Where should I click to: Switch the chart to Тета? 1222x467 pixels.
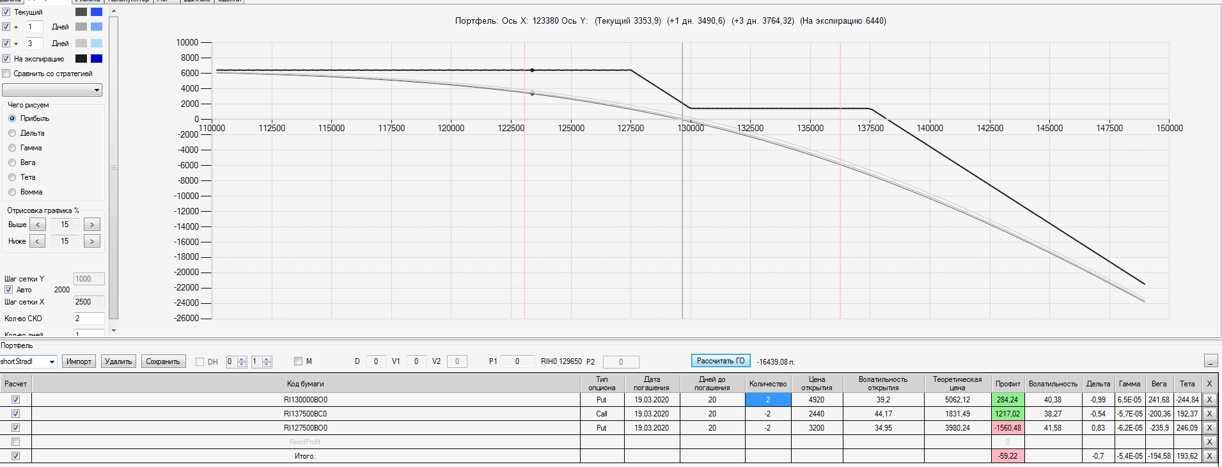(12, 177)
